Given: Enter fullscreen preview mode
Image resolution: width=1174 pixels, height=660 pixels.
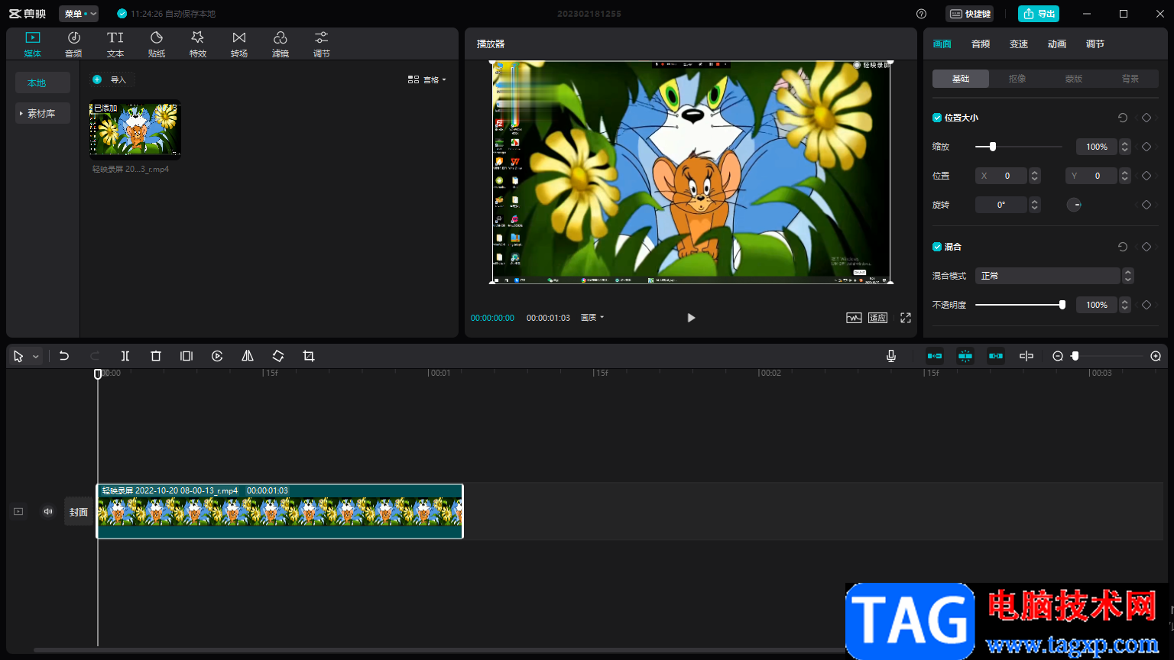Looking at the screenshot, I should (x=906, y=318).
